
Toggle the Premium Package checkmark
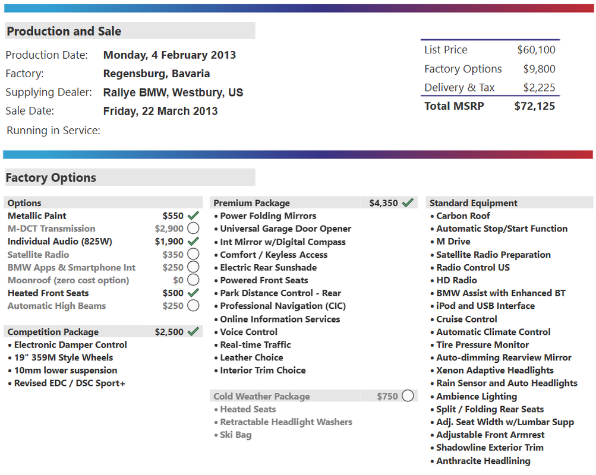(408, 202)
